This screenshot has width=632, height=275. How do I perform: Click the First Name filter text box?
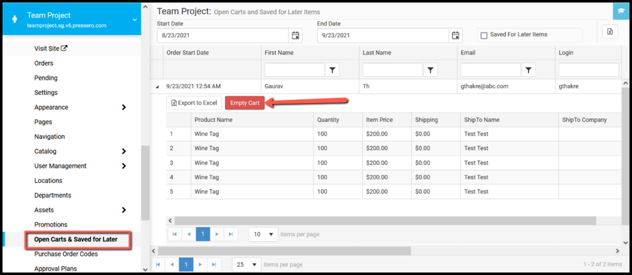295,70
